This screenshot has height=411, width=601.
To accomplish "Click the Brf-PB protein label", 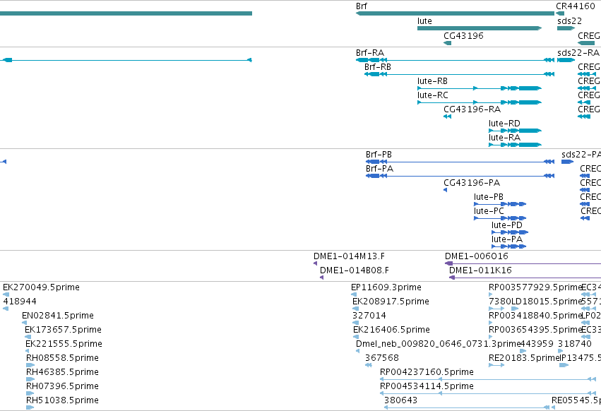I will [x=379, y=155].
